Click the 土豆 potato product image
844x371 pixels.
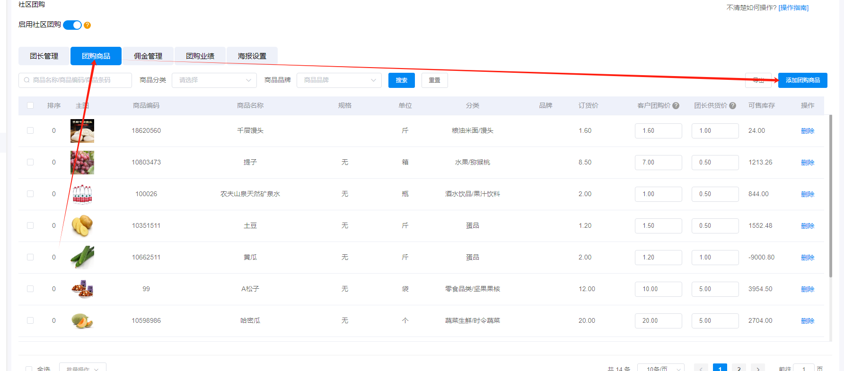pos(82,226)
